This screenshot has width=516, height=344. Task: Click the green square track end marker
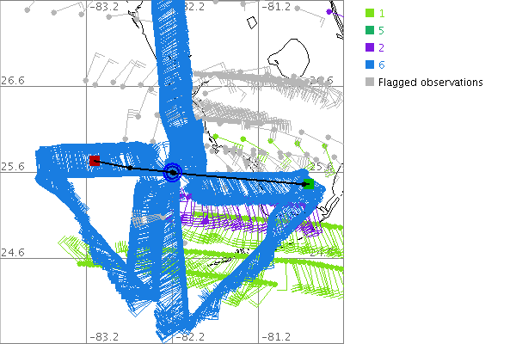[x=309, y=183]
